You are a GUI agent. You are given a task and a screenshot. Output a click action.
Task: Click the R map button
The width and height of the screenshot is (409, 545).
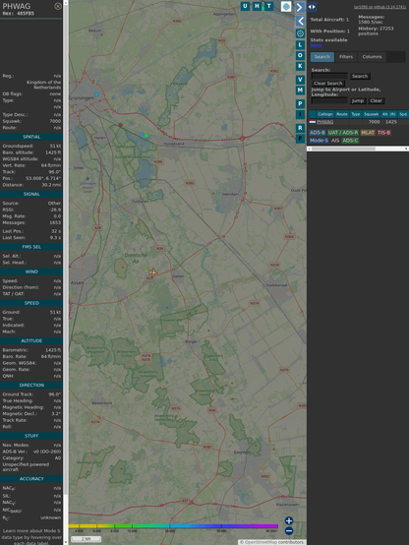(300, 128)
